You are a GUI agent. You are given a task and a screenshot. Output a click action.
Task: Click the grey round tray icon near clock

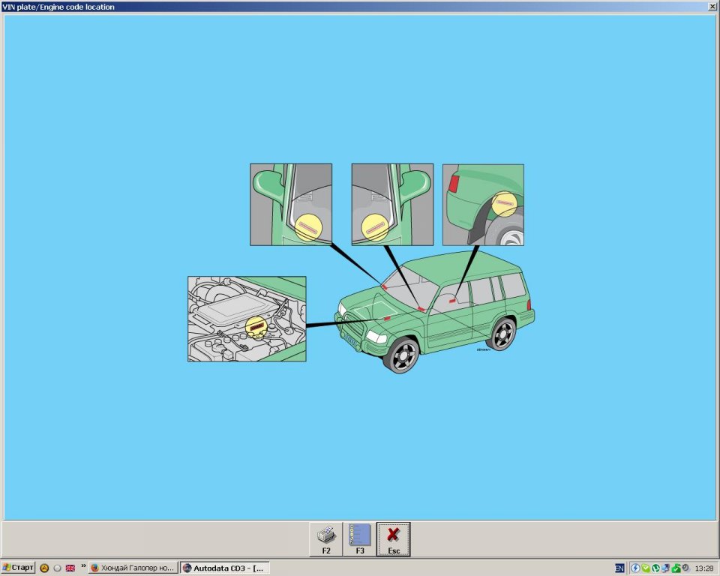tap(685, 567)
